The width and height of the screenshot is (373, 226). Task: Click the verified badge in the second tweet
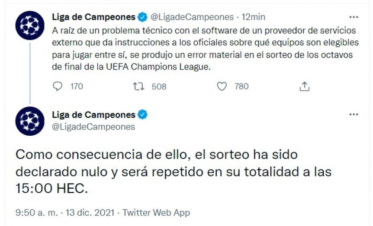142,115
